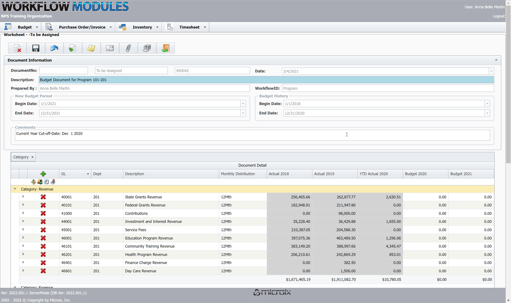511x303 pixels.
Task: Open the Category grouping dropdown
Action: (23, 157)
